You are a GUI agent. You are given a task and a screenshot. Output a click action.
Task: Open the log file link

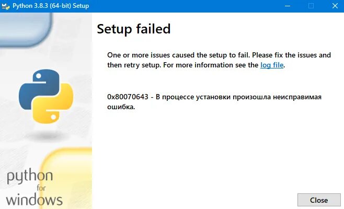tap(272, 65)
